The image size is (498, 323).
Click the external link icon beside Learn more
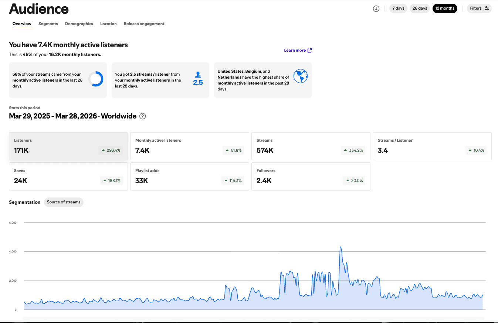click(310, 51)
